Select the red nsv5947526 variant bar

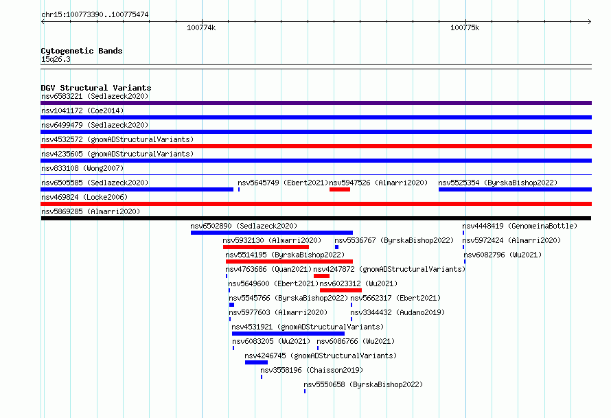(x=340, y=189)
